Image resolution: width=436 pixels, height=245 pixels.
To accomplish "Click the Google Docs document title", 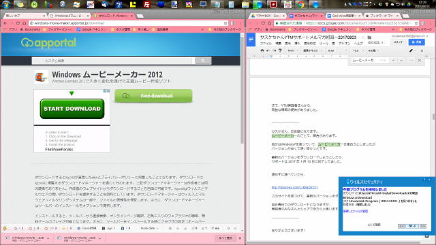I will (x=308, y=37).
